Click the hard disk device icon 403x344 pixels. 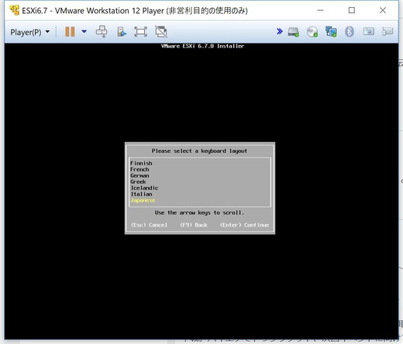pos(294,32)
